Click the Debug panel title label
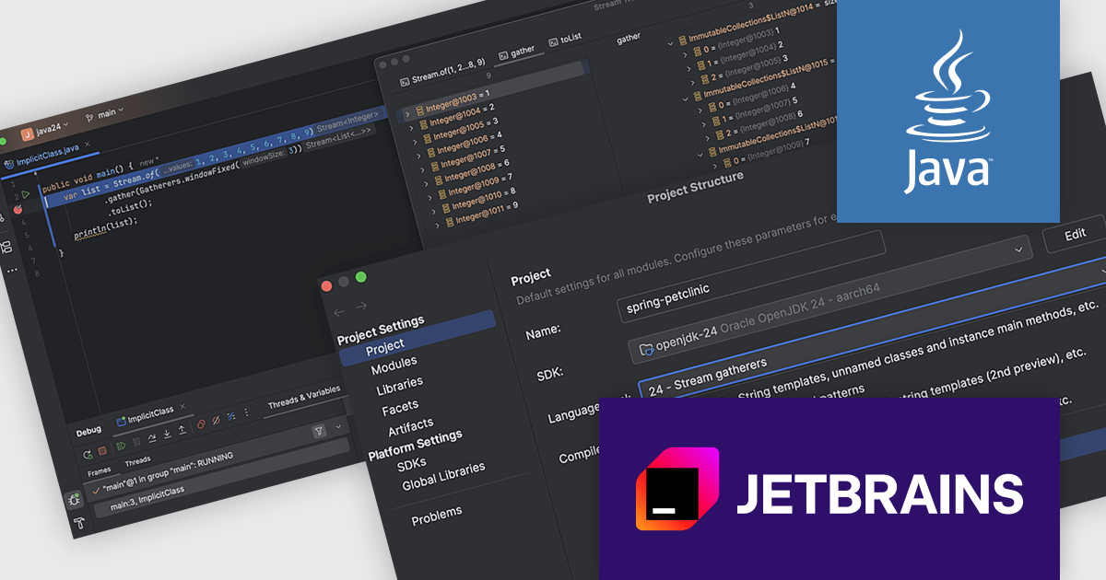The height and width of the screenshot is (580, 1106). (88, 432)
